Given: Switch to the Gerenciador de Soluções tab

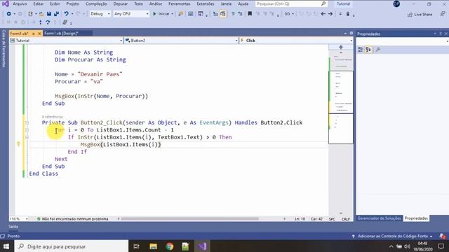Looking at the screenshot, I should click(x=379, y=218).
